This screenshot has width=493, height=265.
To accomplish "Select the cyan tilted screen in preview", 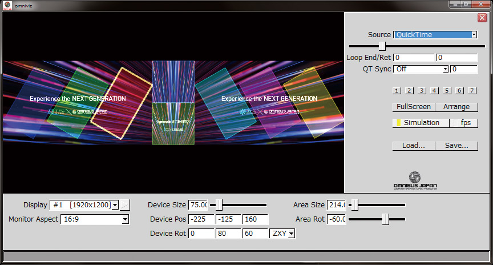I will [225, 103].
